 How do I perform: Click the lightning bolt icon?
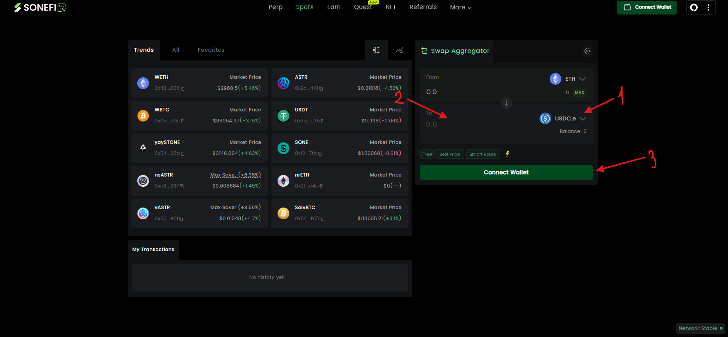coord(508,154)
